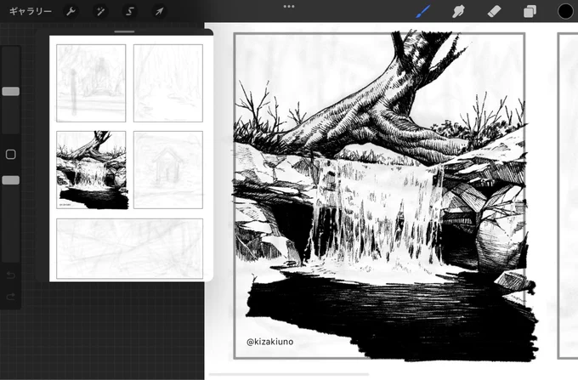Click the brush opacity slider handle
Screen dimensions: 578x380
click(11, 180)
